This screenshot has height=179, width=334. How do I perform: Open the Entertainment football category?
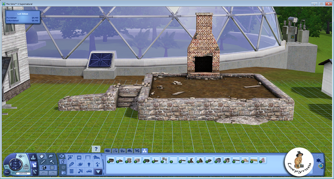click(80, 164)
